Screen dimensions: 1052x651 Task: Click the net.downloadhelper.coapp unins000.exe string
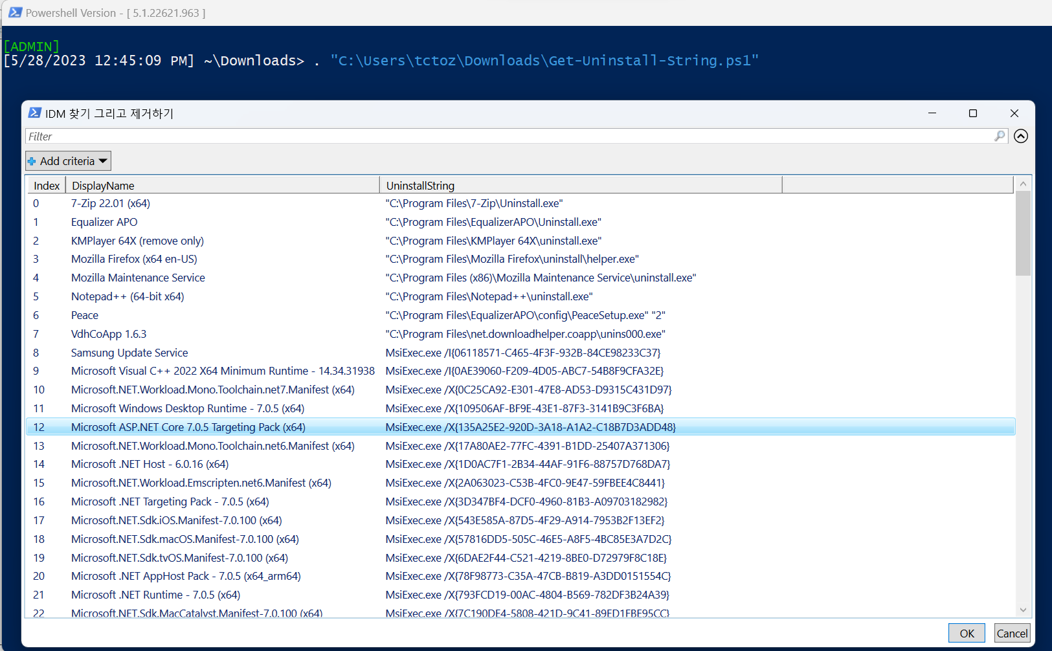(525, 334)
